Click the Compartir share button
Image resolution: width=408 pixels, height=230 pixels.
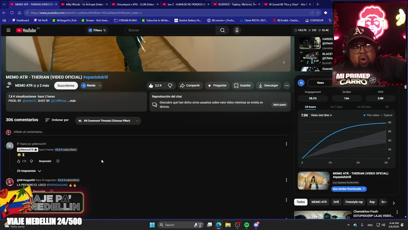point(190,86)
